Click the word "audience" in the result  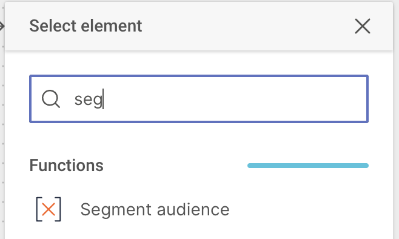(193, 210)
